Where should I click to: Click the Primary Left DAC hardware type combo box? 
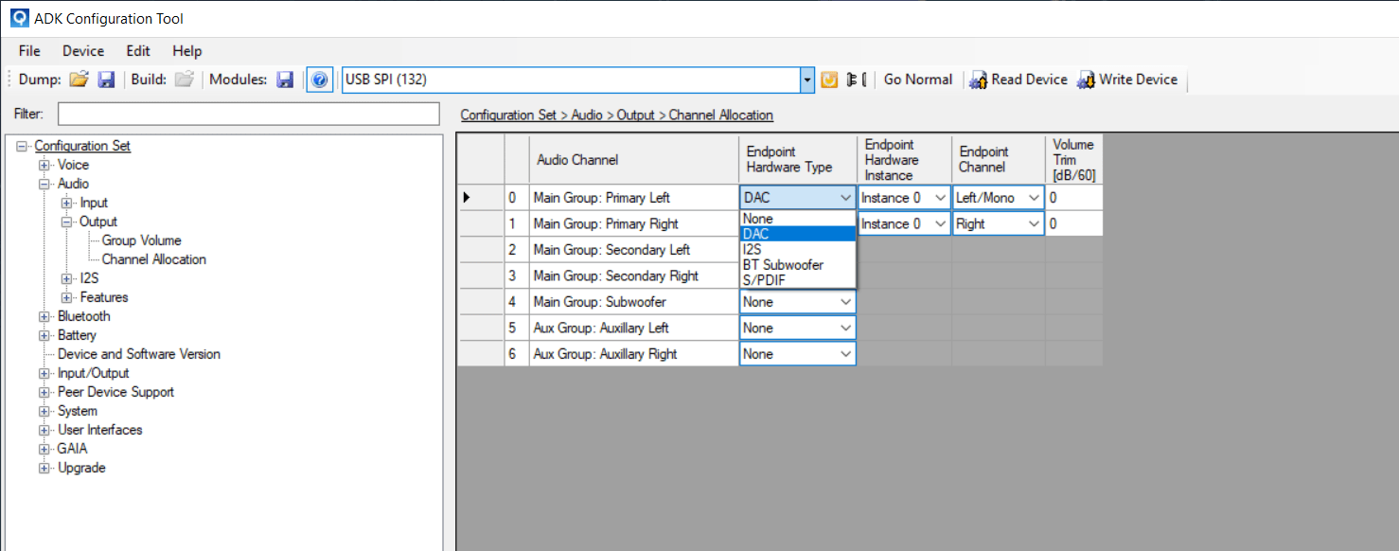798,198
